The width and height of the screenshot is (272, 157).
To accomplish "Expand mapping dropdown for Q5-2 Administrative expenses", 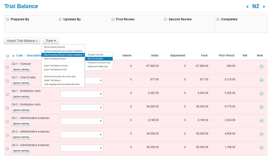I will pyautogui.click(x=81, y=135).
